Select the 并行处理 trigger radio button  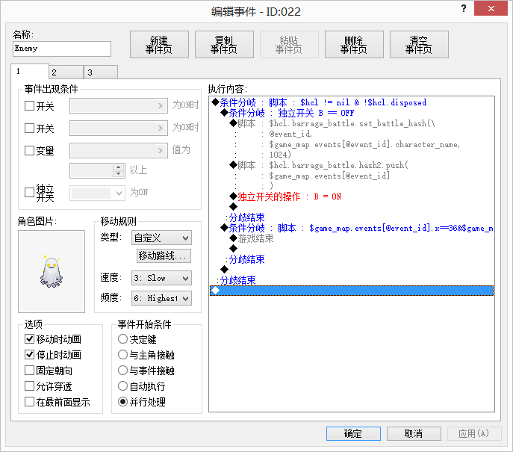(122, 402)
